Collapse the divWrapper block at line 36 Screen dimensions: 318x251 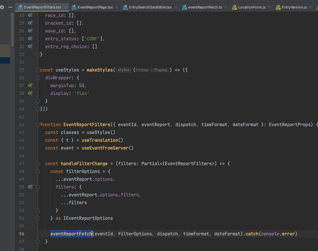38,78
